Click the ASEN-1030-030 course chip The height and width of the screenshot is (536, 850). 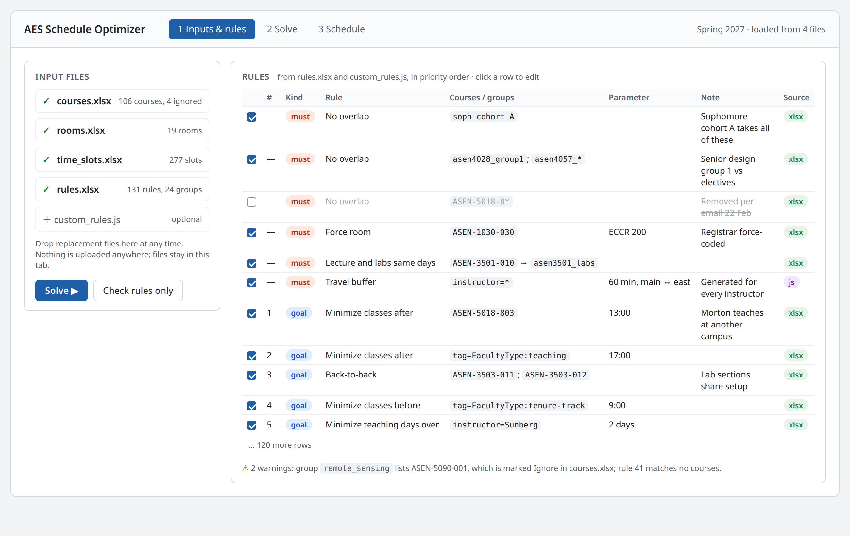pos(483,232)
